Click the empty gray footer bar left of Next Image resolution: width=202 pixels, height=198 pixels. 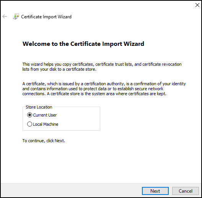(x=71, y=191)
